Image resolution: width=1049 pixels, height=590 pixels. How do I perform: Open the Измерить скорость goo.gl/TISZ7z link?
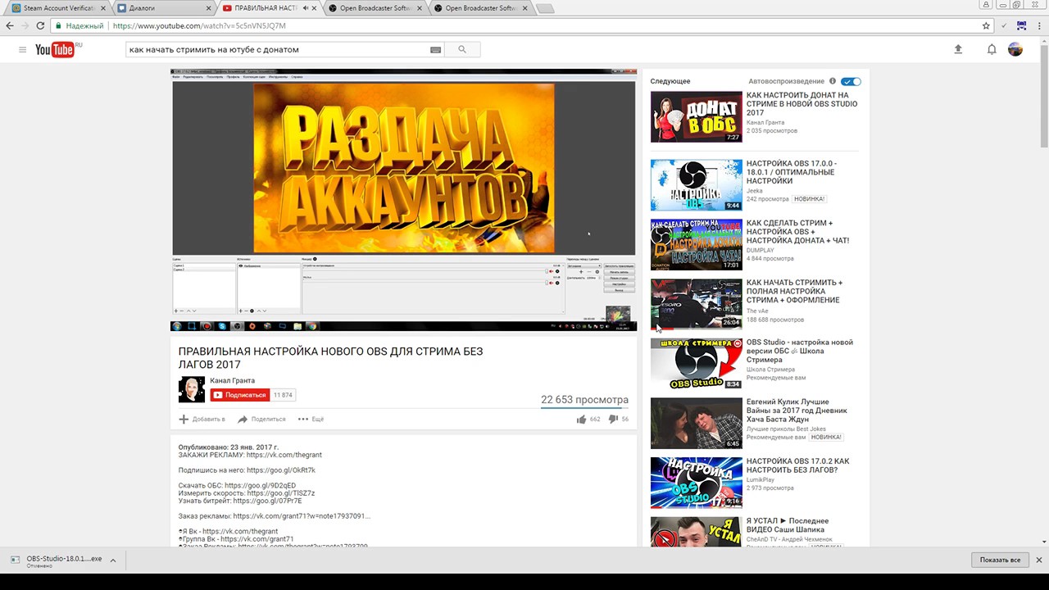pyautogui.click(x=280, y=493)
